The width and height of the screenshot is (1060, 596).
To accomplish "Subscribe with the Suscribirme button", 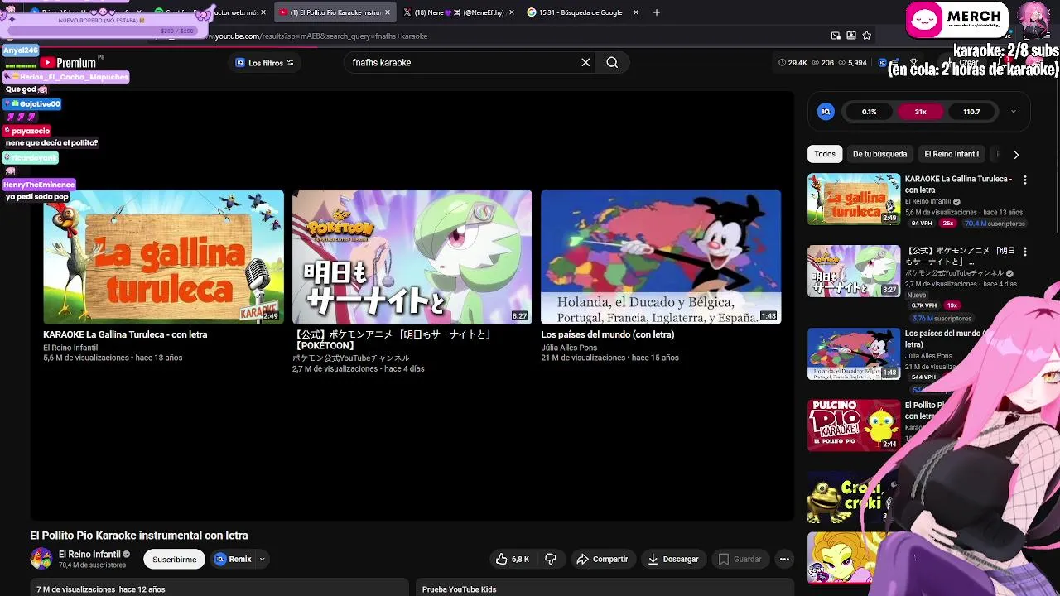I will click(x=174, y=560).
